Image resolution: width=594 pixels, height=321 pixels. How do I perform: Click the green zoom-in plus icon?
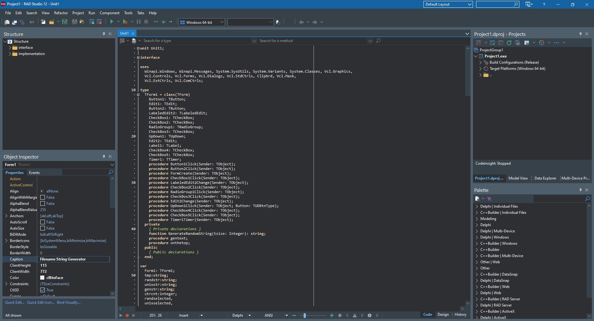(332, 315)
